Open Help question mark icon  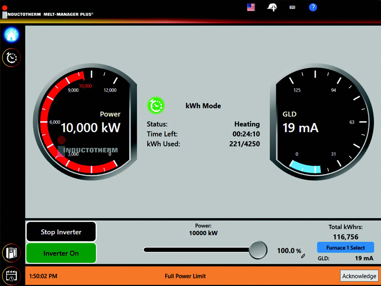[x=313, y=7]
